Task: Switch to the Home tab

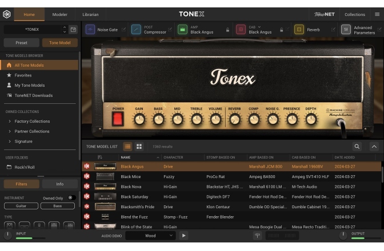Action: tap(29, 14)
